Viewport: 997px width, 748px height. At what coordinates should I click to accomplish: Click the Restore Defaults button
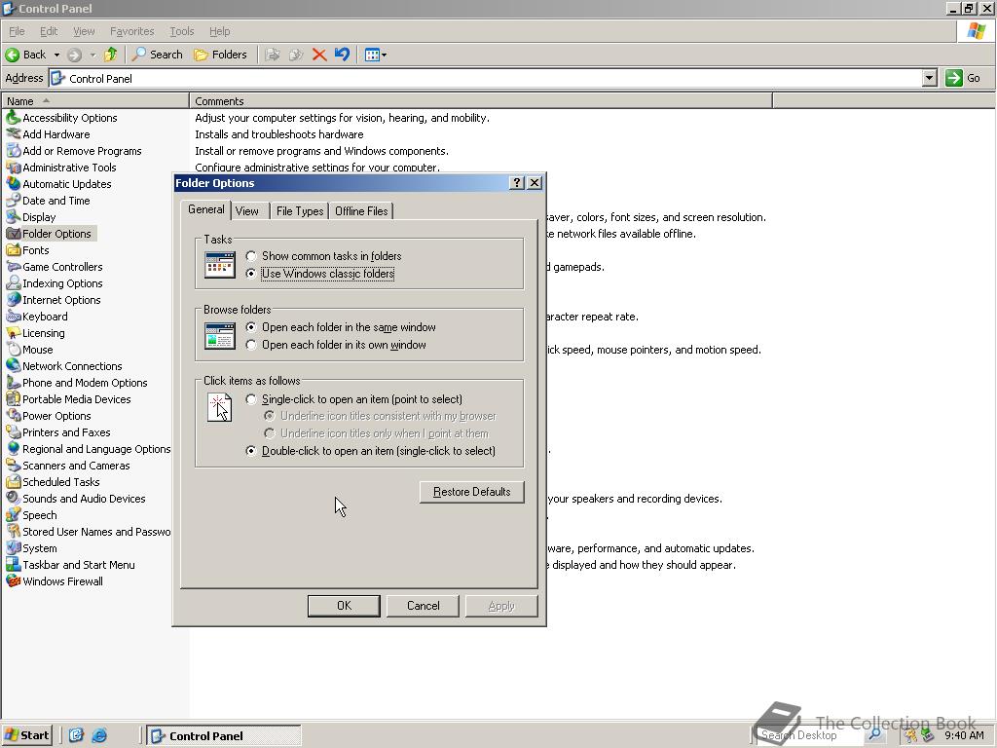[472, 492]
